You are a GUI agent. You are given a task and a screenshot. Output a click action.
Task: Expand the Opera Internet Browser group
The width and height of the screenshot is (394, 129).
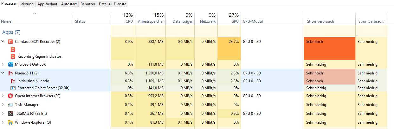(x=3, y=96)
